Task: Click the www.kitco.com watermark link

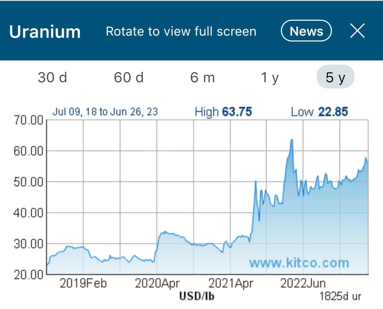Action: coord(299,262)
